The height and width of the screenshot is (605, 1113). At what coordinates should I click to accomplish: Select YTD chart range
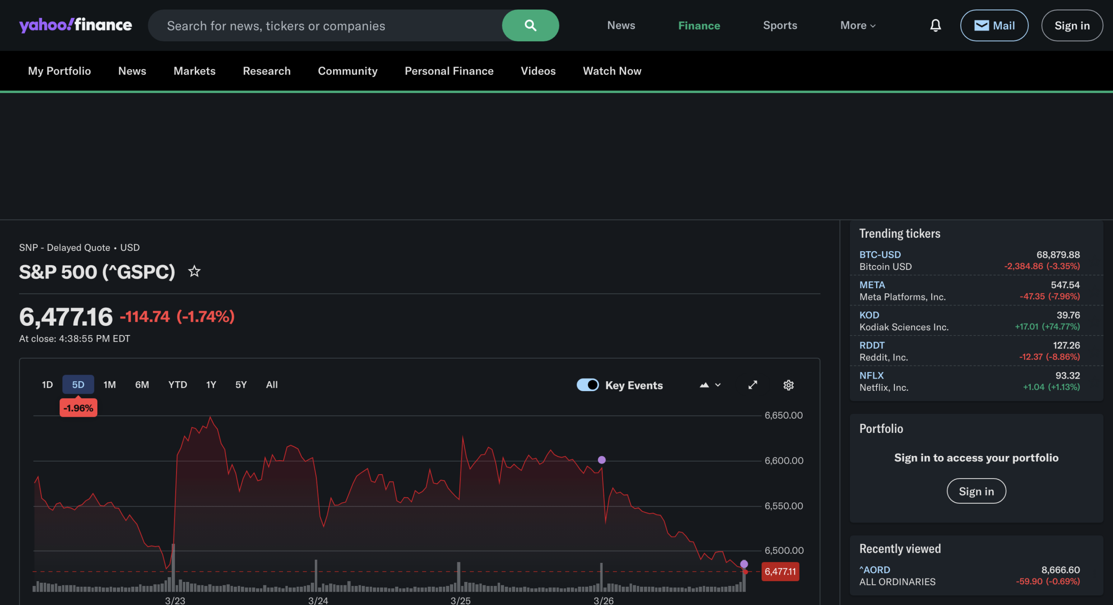[177, 385]
